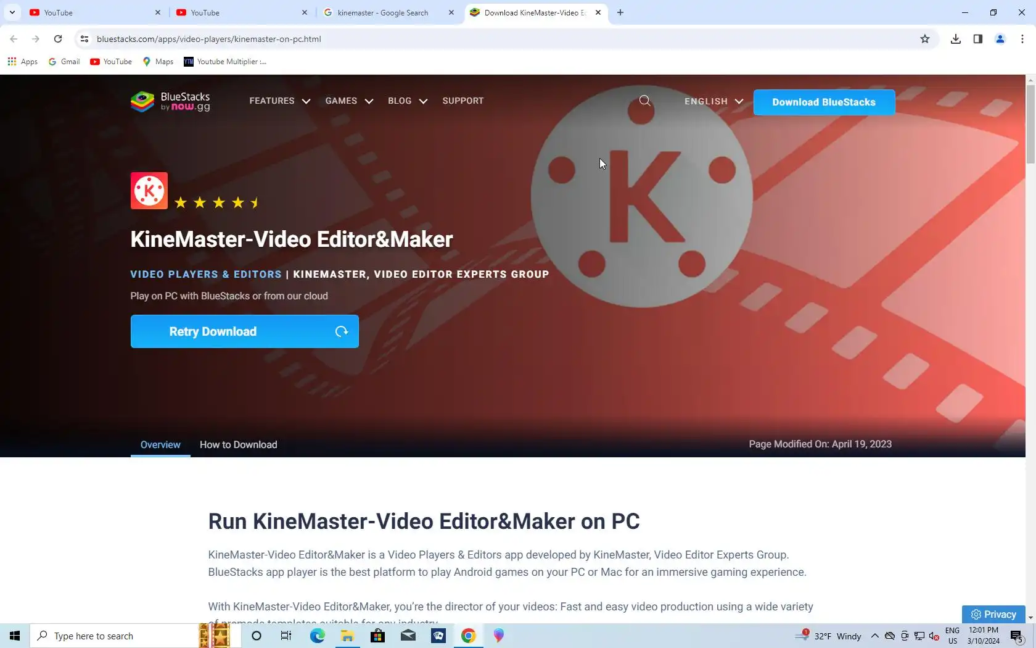This screenshot has width=1036, height=648.
Task: Switch to second YouTube browser tab
Action: click(242, 12)
